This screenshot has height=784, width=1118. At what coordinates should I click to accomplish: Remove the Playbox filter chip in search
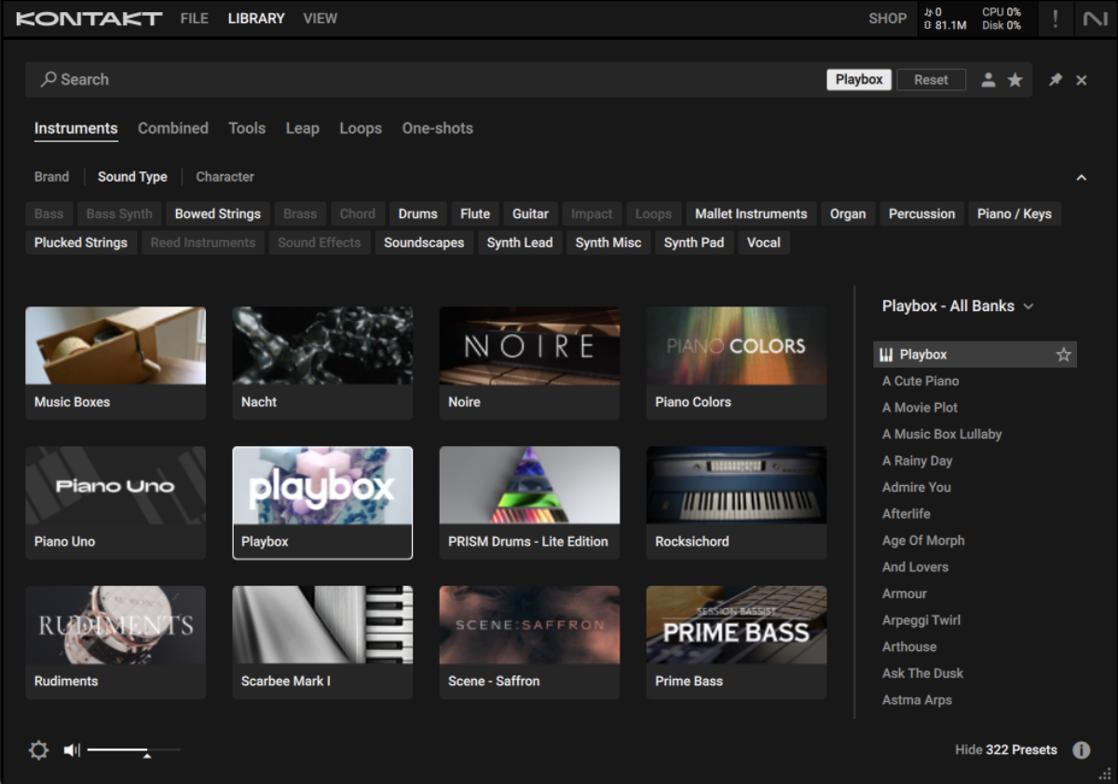point(859,80)
